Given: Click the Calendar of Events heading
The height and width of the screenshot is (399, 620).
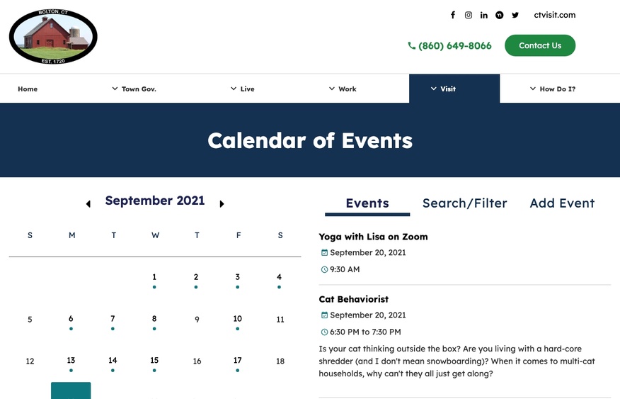Looking at the screenshot, I should [310, 140].
